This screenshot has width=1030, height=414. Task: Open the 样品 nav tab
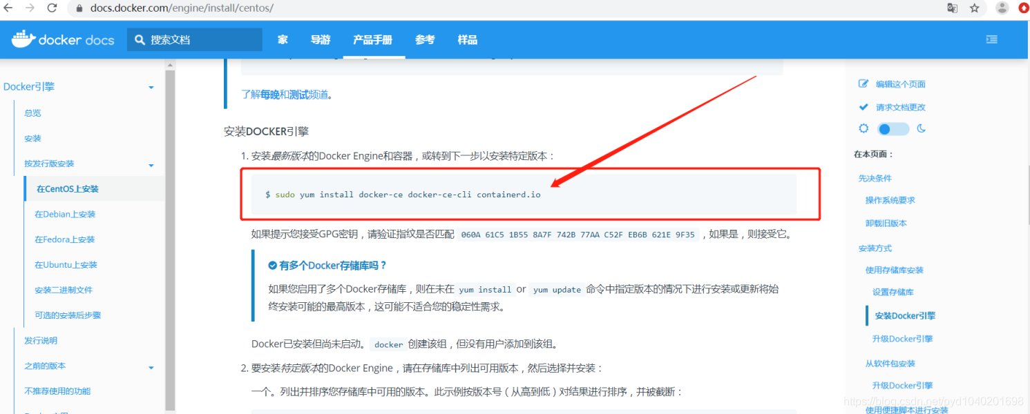tap(468, 40)
